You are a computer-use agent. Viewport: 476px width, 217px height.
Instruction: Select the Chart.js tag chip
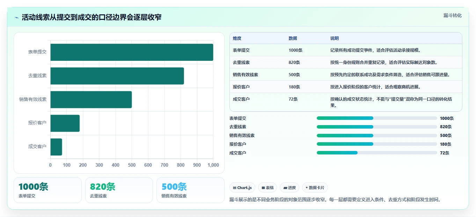[242, 188]
